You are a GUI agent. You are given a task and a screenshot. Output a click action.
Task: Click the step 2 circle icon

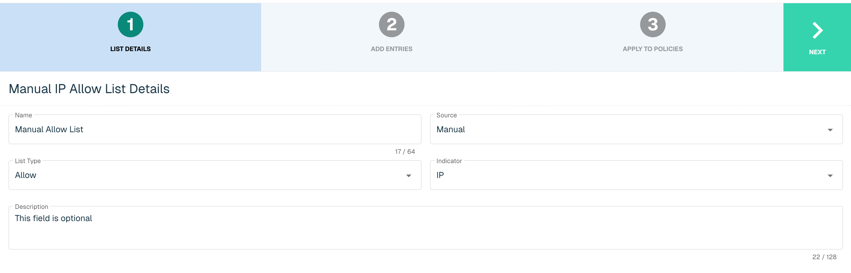coord(391,24)
